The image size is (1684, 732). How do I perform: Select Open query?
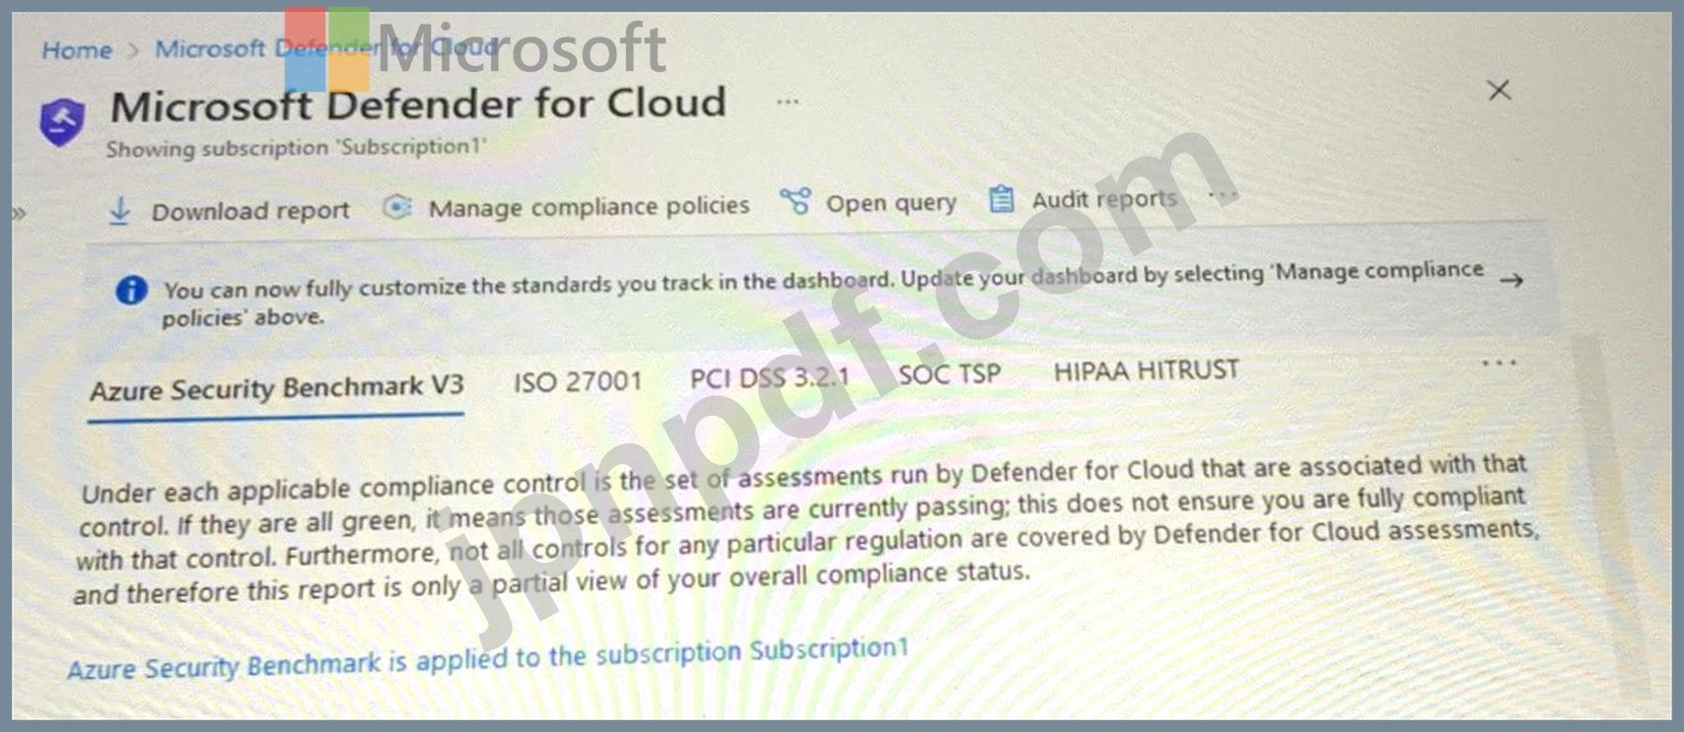(x=891, y=203)
